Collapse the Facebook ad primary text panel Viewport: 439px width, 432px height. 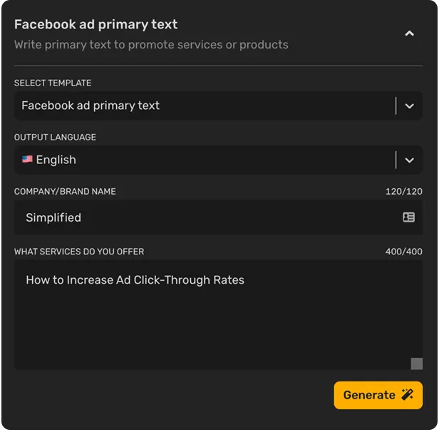point(409,34)
